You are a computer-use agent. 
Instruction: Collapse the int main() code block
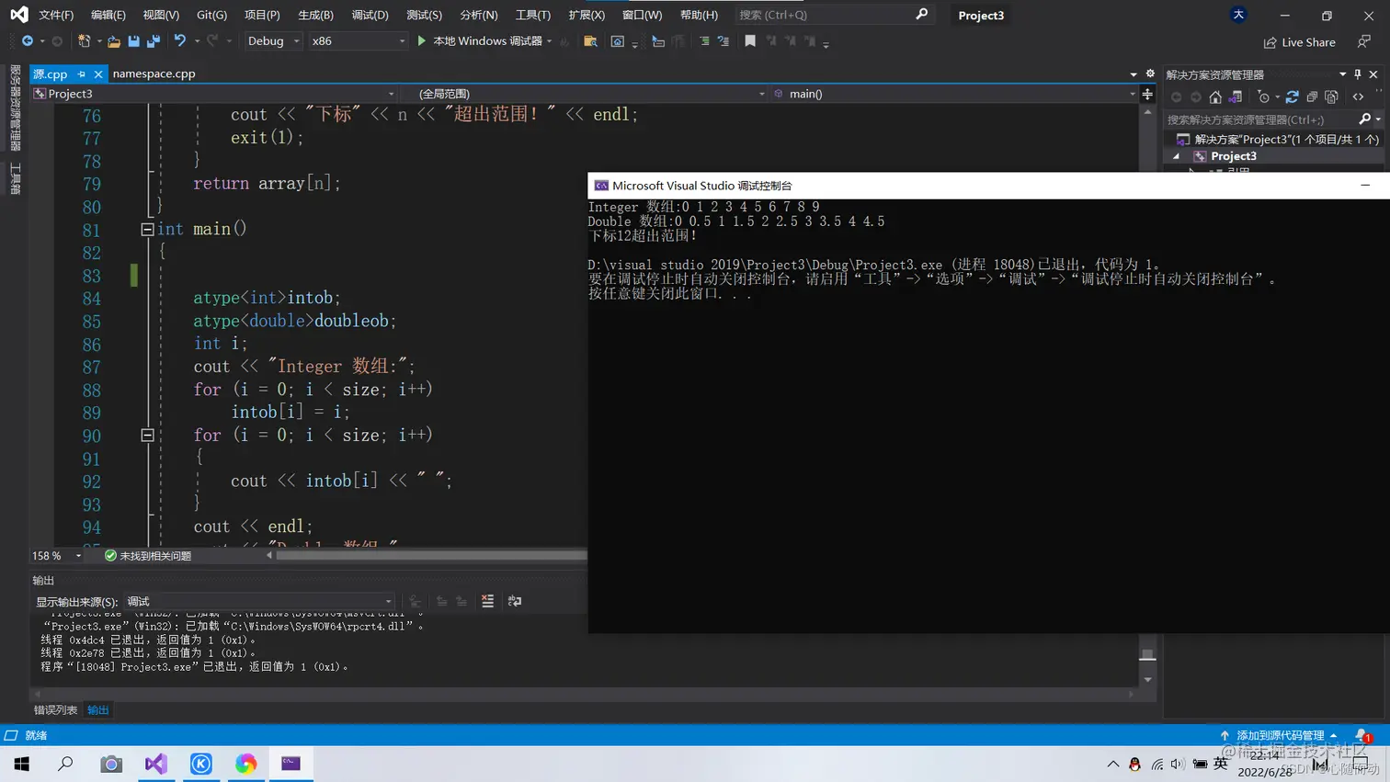coord(147,230)
